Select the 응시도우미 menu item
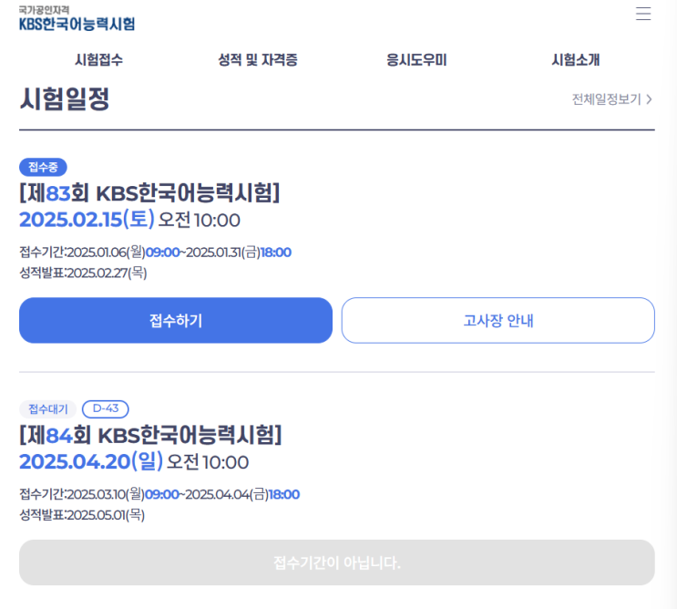677x609 pixels. click(415, 60)
